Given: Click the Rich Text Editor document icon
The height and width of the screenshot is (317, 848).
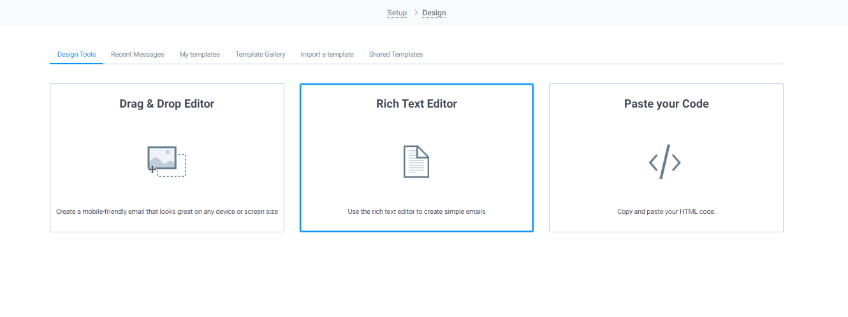Looking at the screenshot, I should point(416,162).
